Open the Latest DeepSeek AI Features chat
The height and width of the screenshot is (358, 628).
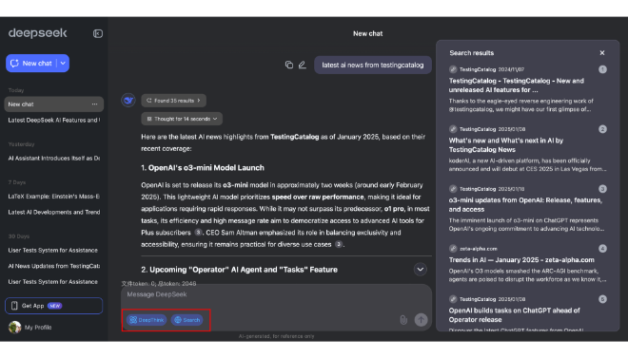53,121
